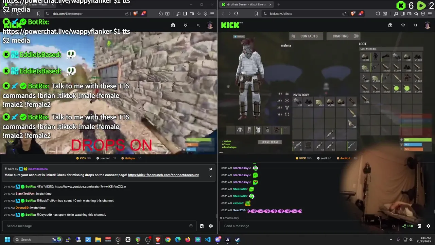Viewport: 435px width, 245px height.
Task: Open profile avatar on the Lifestomper page
Action: pyautogui.click(x=210, y=25)
